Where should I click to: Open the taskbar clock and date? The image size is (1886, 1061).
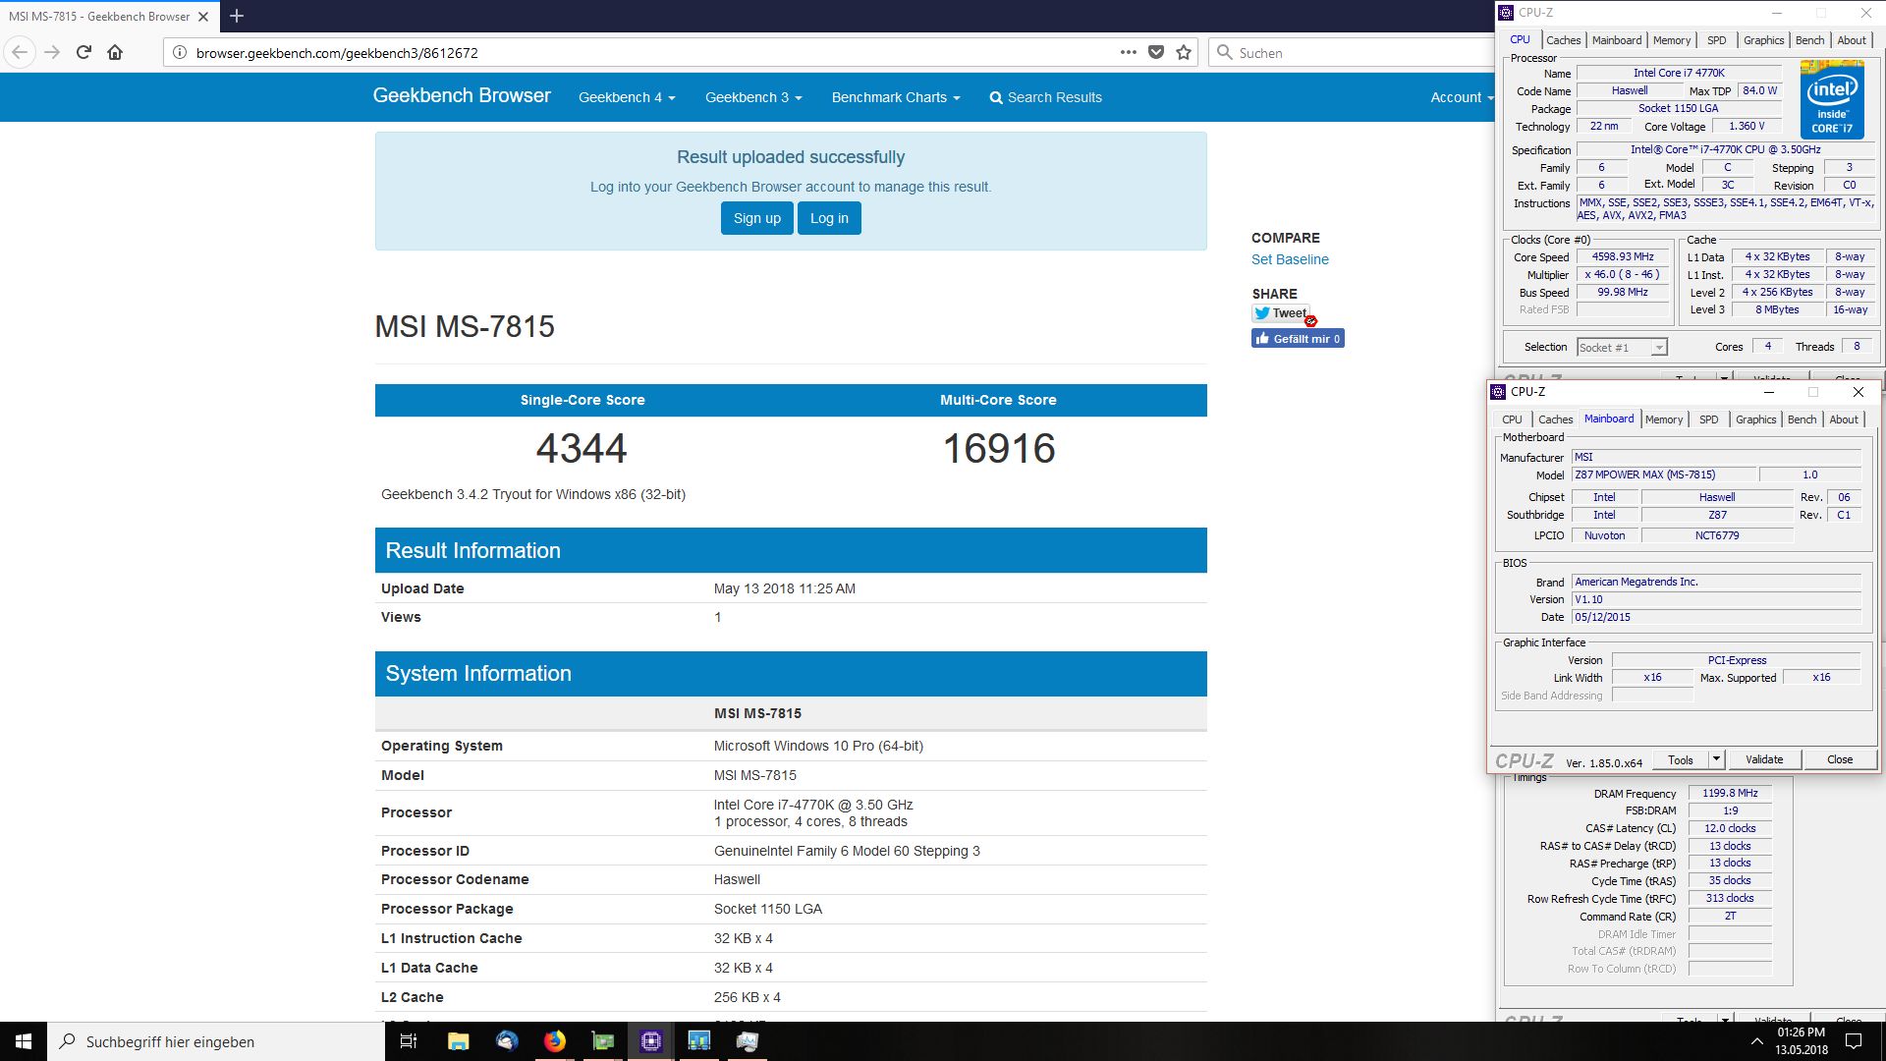pos(1802,1041)
